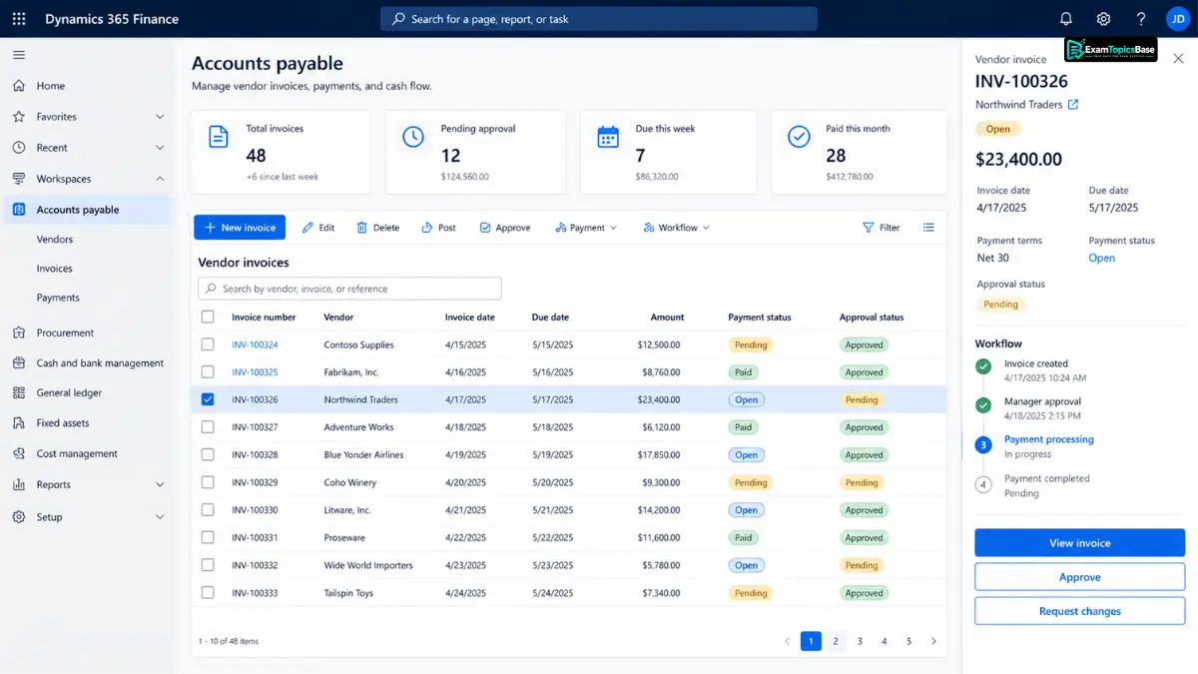Expand the Reports chevron
Image resolution: width=1198 pixels, height=674 pixels.
160,484
